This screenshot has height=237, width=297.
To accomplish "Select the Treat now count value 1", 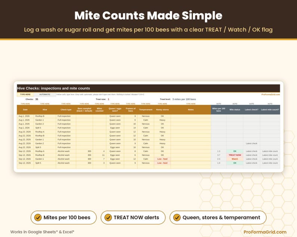I will click(108, 99).
